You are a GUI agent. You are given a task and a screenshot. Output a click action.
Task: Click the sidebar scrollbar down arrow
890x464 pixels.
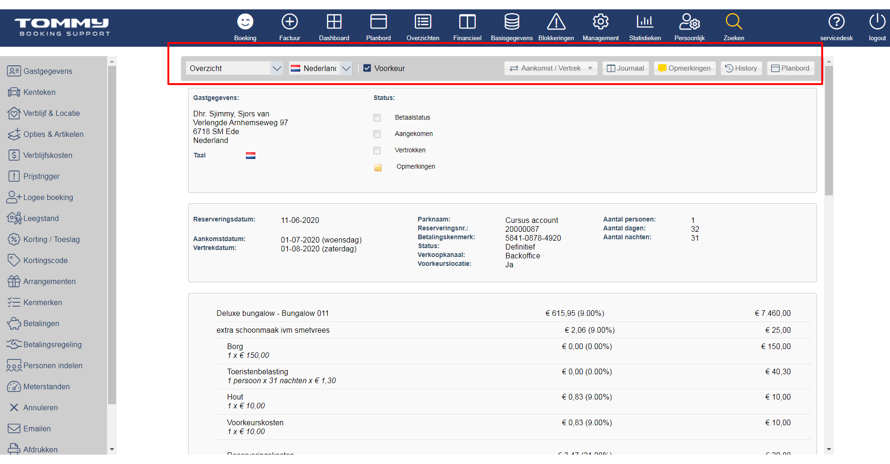pyautogui.click(x=112, y=450)
